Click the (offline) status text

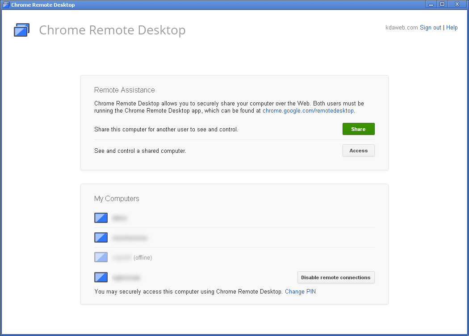tap(142, 258)
